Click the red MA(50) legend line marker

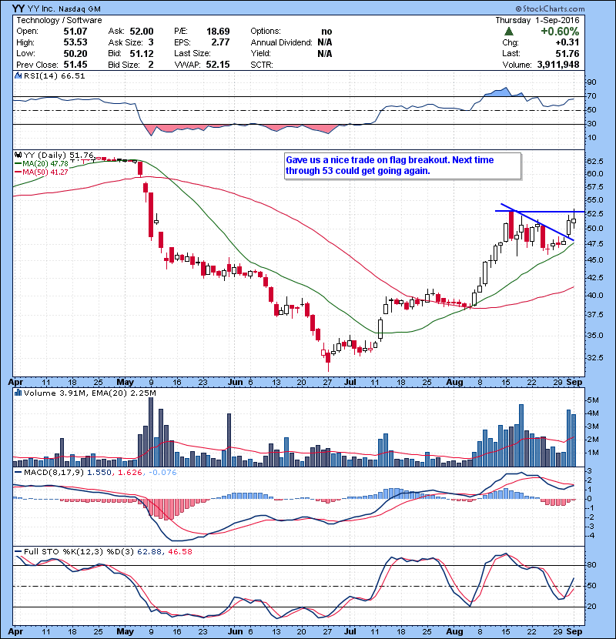[x=18, y=172]
